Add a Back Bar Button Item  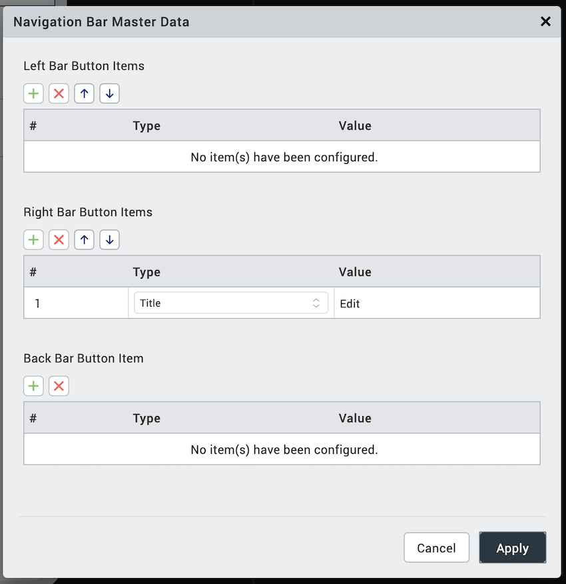(33, 385)
